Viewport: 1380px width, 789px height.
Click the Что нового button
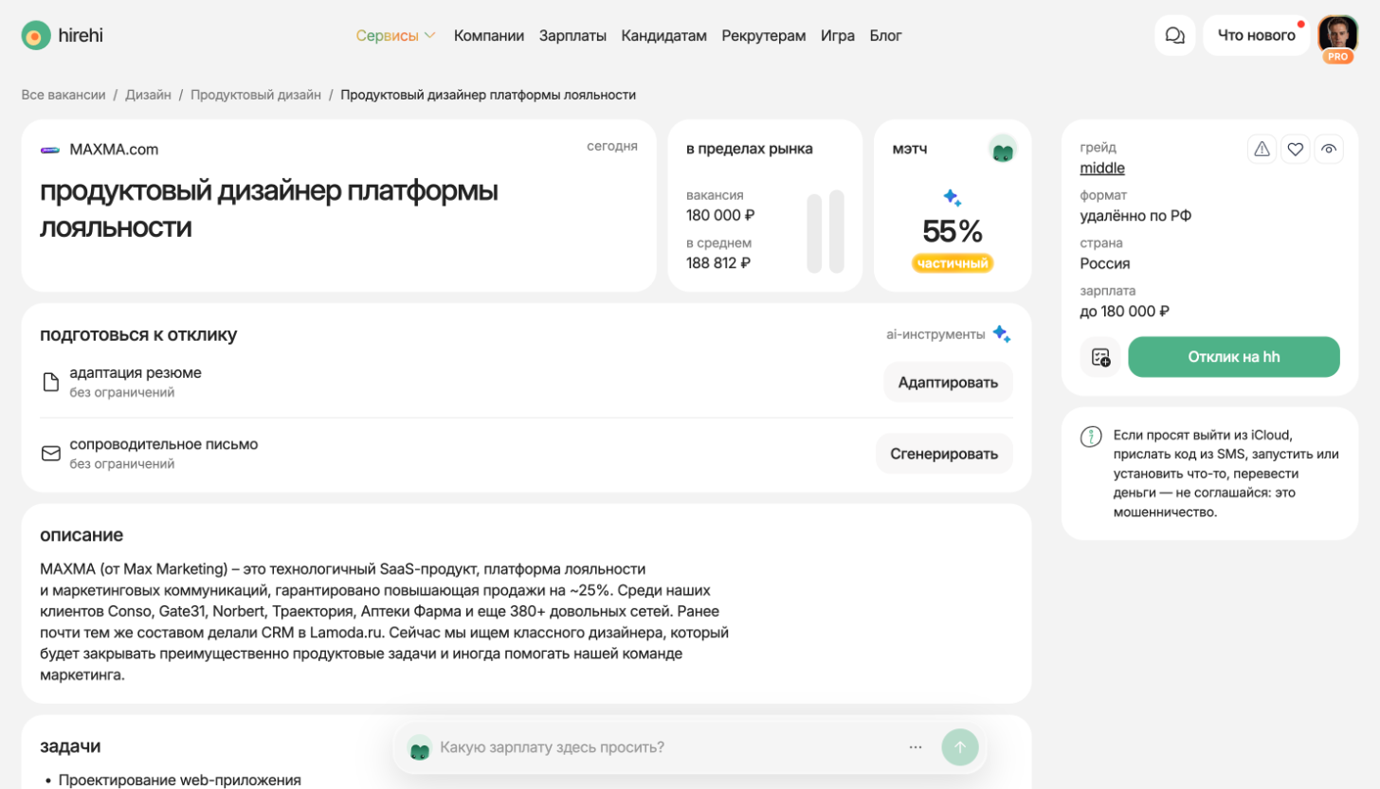pos(1256,36)
